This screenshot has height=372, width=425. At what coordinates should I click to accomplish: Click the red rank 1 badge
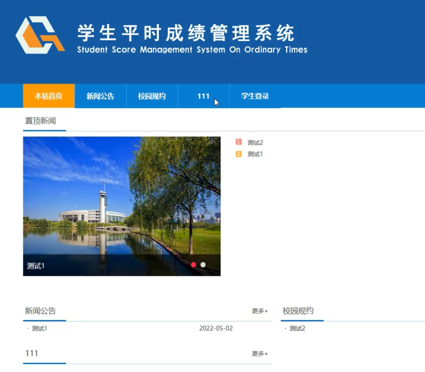pos(238,142)
